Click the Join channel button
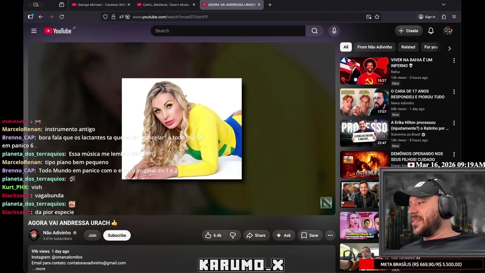The height and width of the screenshot is (273, 485). (x=92, y=235)
